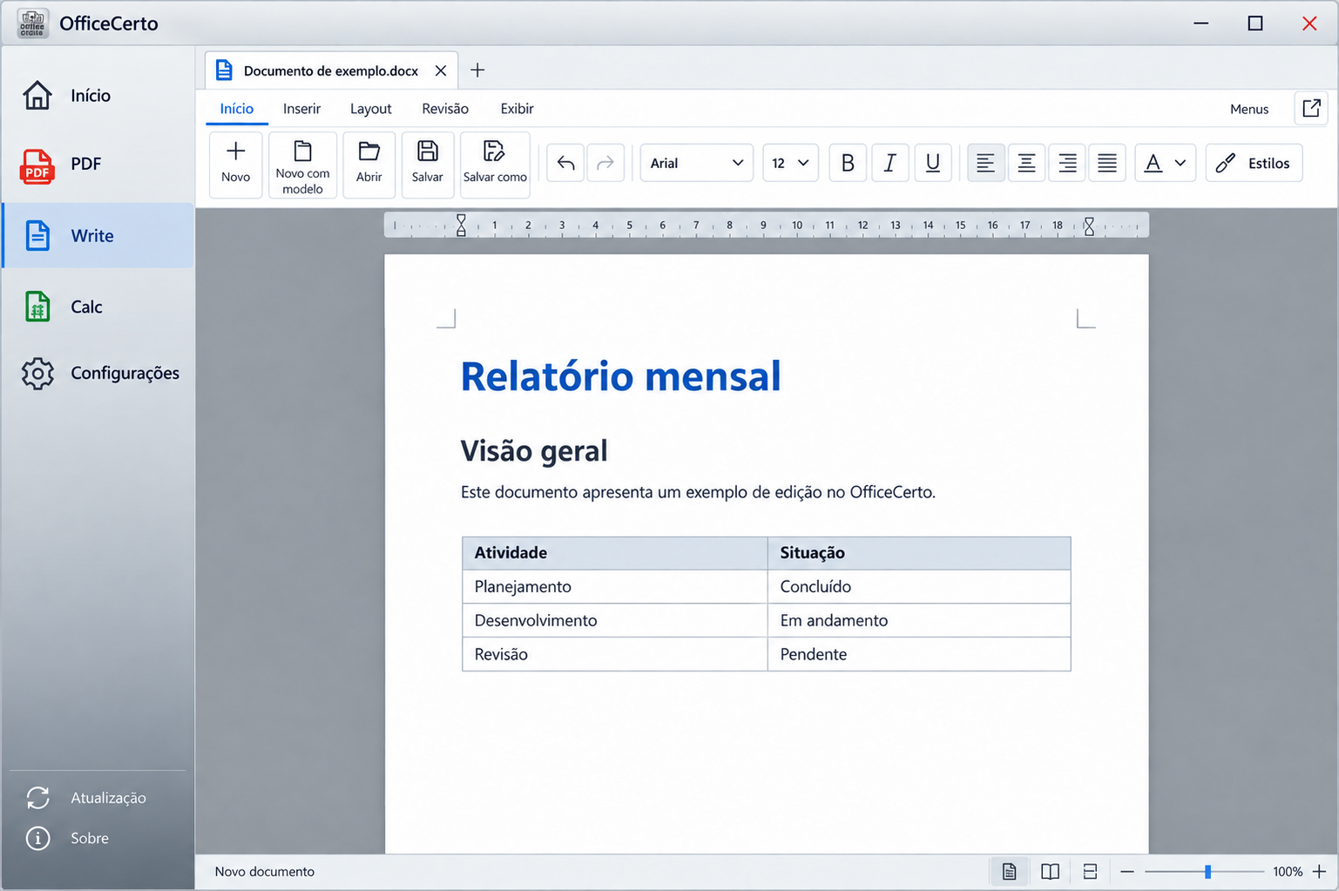This screenshot has width=1339, height=891.
Task: Open the font size 12 dropdown
Action: coord(790,163)
